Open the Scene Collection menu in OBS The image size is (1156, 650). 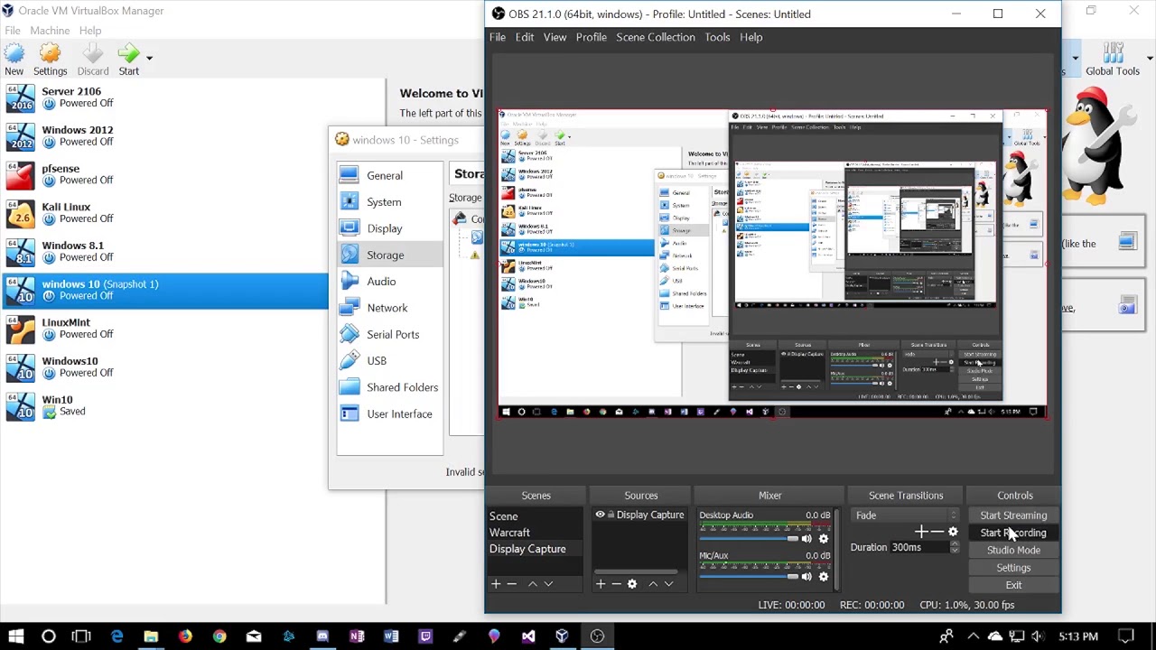pos(656,37)
